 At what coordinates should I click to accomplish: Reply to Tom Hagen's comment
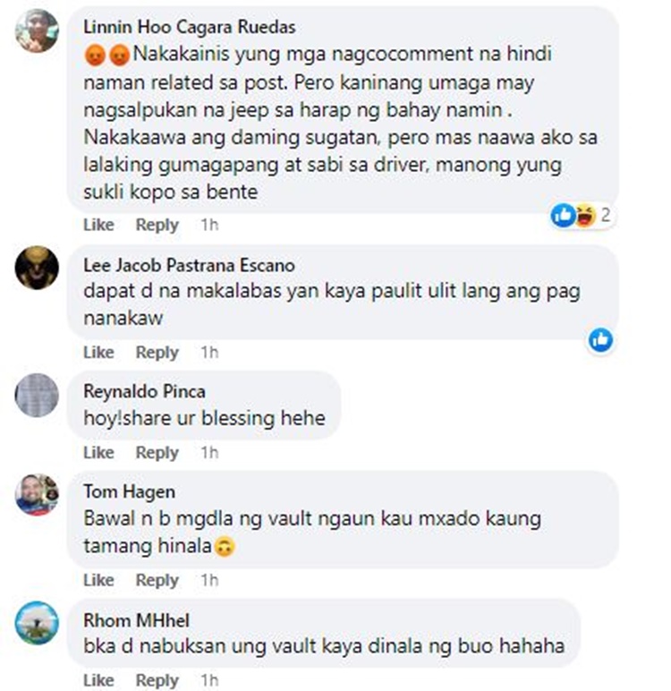coord(157,580)
